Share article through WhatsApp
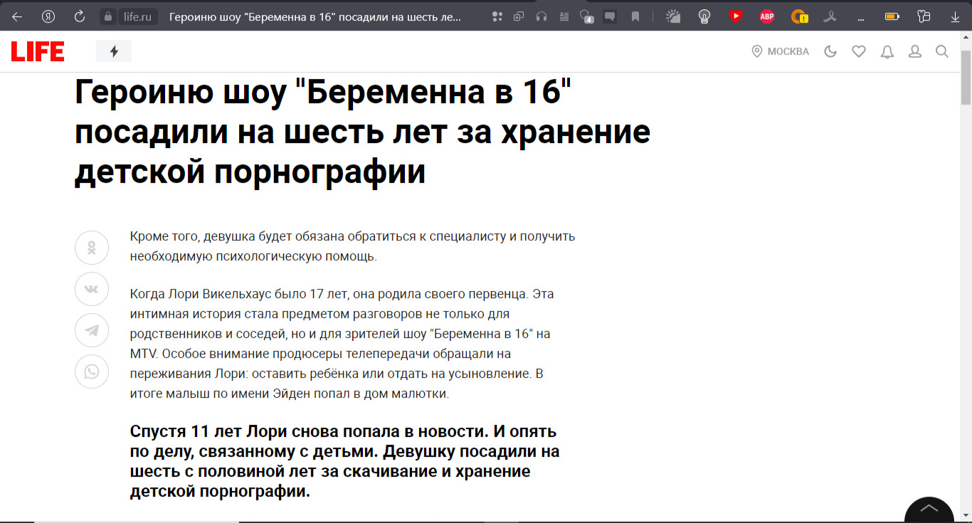The width and height of the screenshot is (972, 523). point(92,371)
